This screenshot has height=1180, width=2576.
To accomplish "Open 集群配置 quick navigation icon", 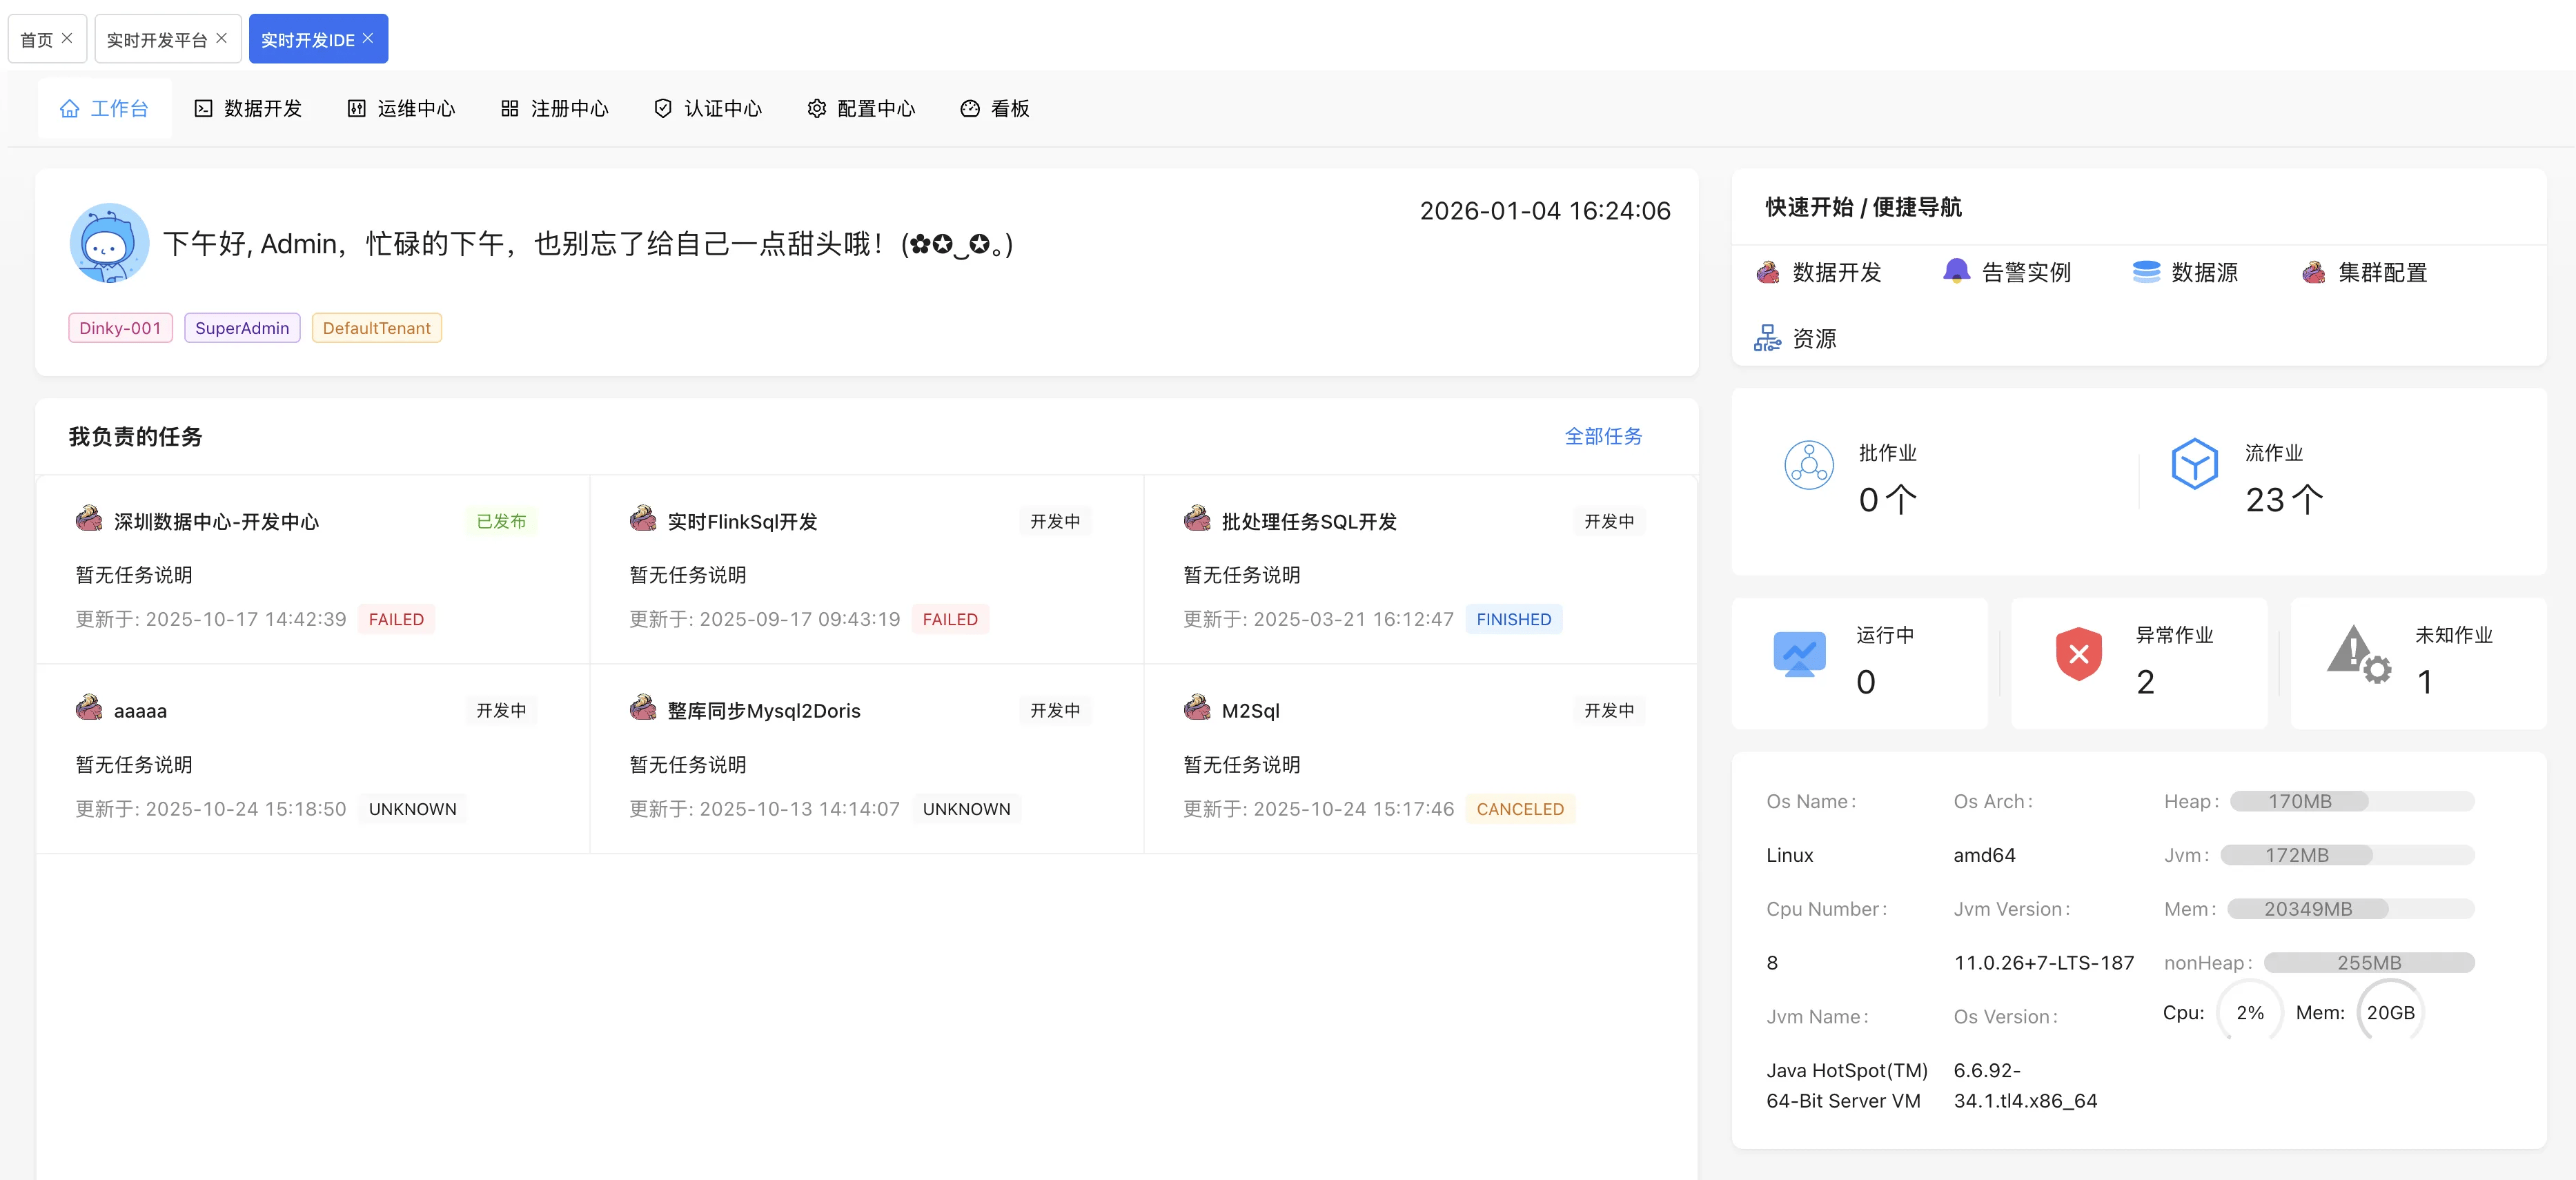I will [x=2313, y=272].
